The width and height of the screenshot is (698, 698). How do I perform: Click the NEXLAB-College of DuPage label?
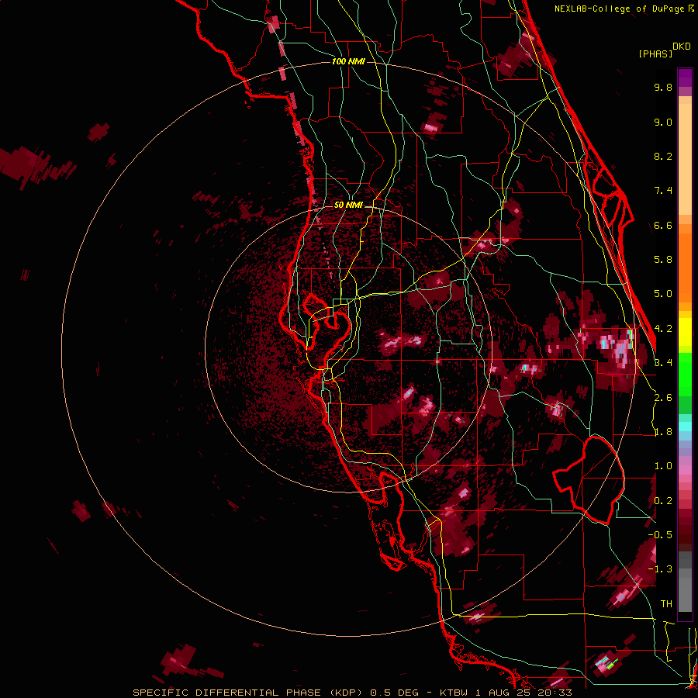pyautogui.click(x=620, y=9)
